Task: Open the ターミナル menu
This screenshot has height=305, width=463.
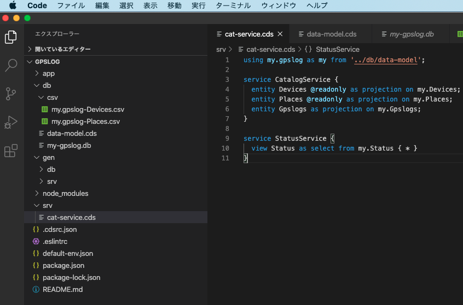Action: (233, 5)
